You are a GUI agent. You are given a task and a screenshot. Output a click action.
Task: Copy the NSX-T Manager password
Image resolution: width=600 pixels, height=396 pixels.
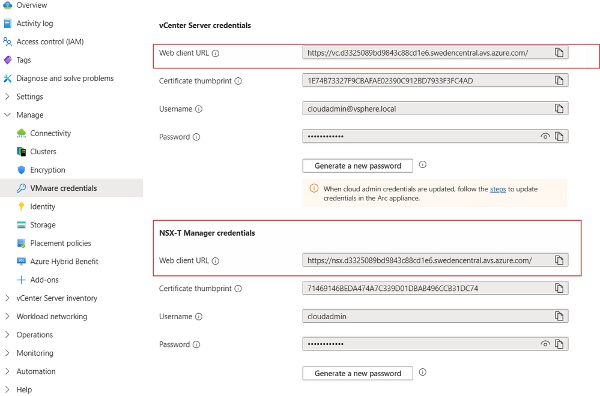click(x=559, y=344)
